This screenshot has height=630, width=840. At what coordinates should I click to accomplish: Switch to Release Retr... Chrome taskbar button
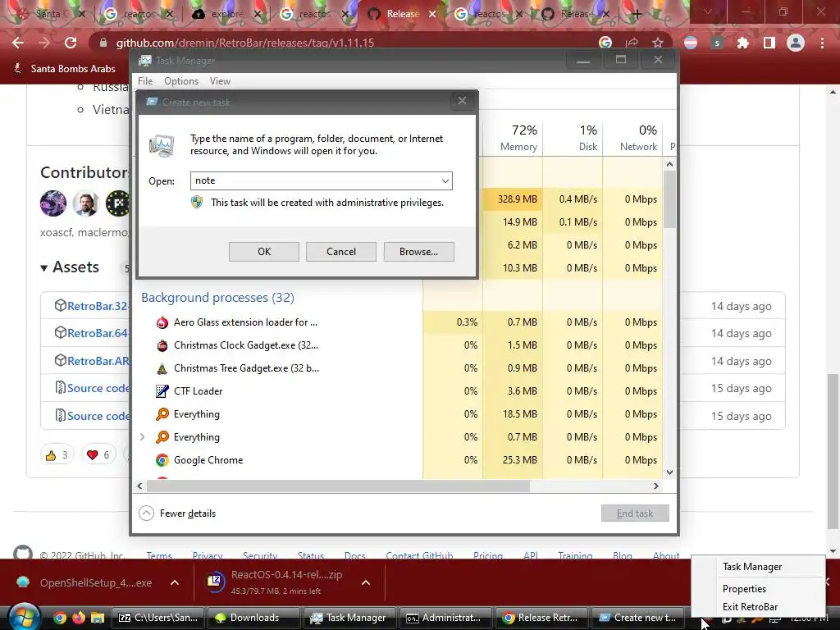(x=541, y=618)
